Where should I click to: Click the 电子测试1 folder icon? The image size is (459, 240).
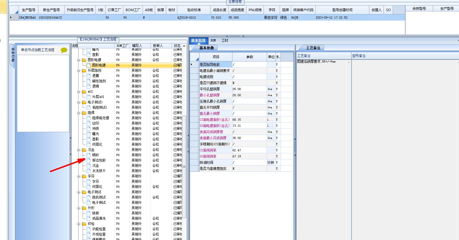point(84,102)
